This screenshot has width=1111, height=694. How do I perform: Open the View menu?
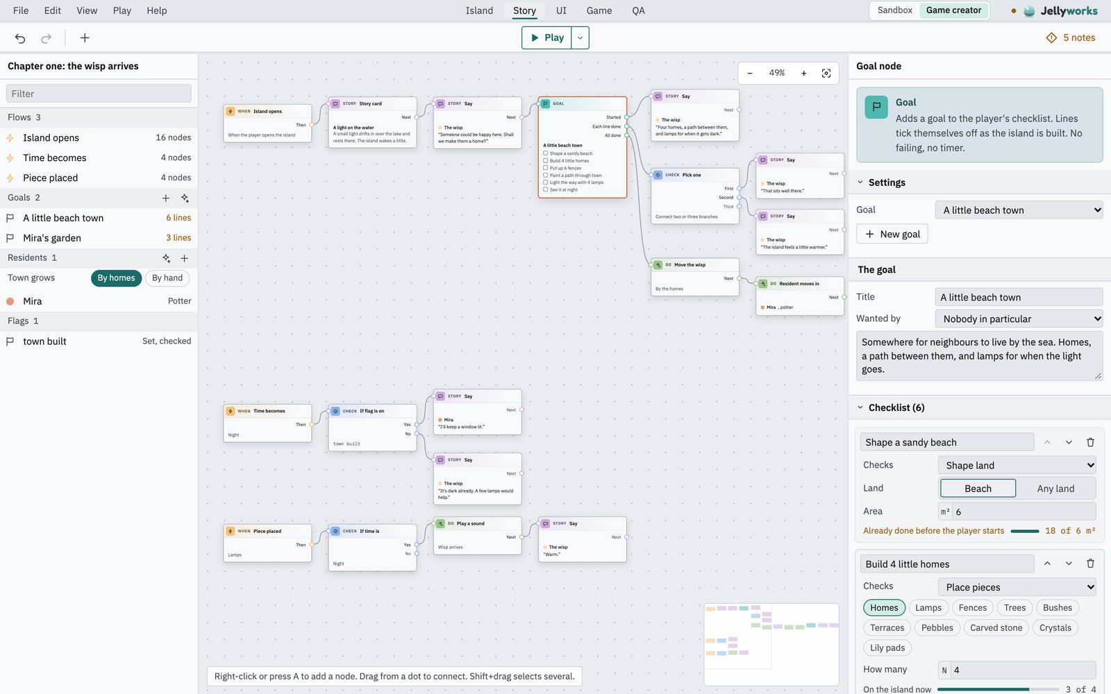coord(87,10)
